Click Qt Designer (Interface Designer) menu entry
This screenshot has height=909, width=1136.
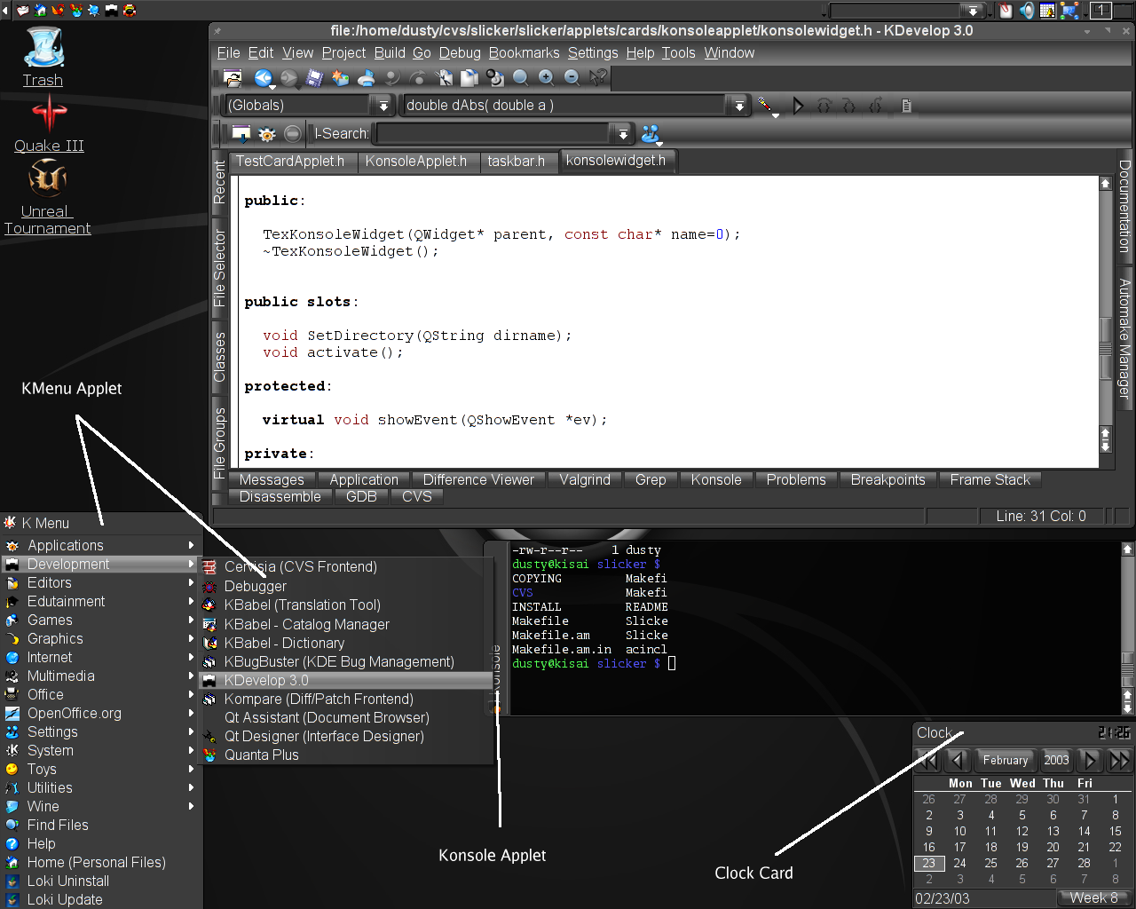[347, 736]
